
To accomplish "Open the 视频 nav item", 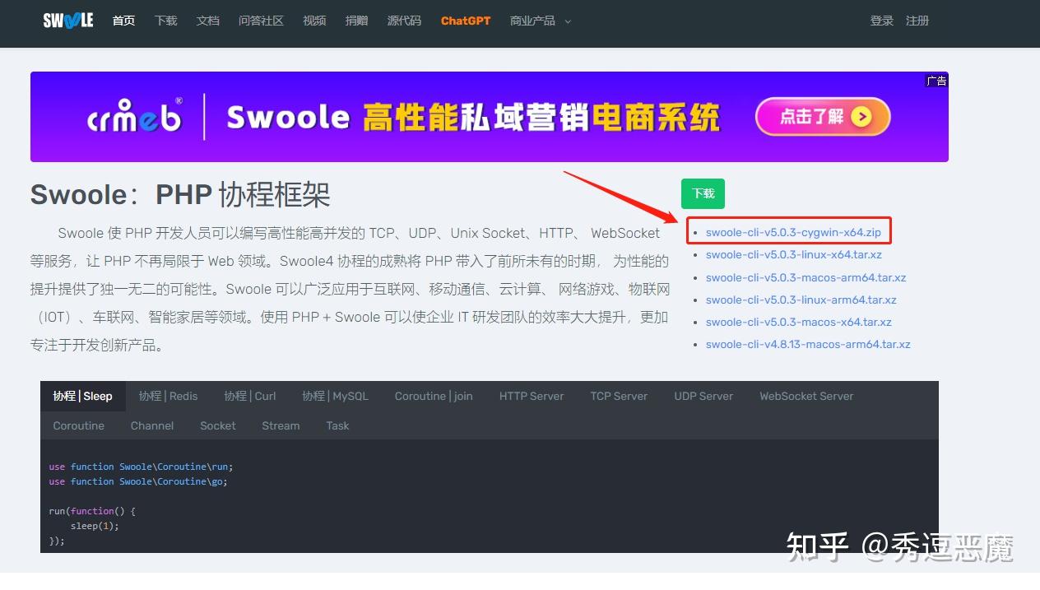I will [x=314, y=21].
